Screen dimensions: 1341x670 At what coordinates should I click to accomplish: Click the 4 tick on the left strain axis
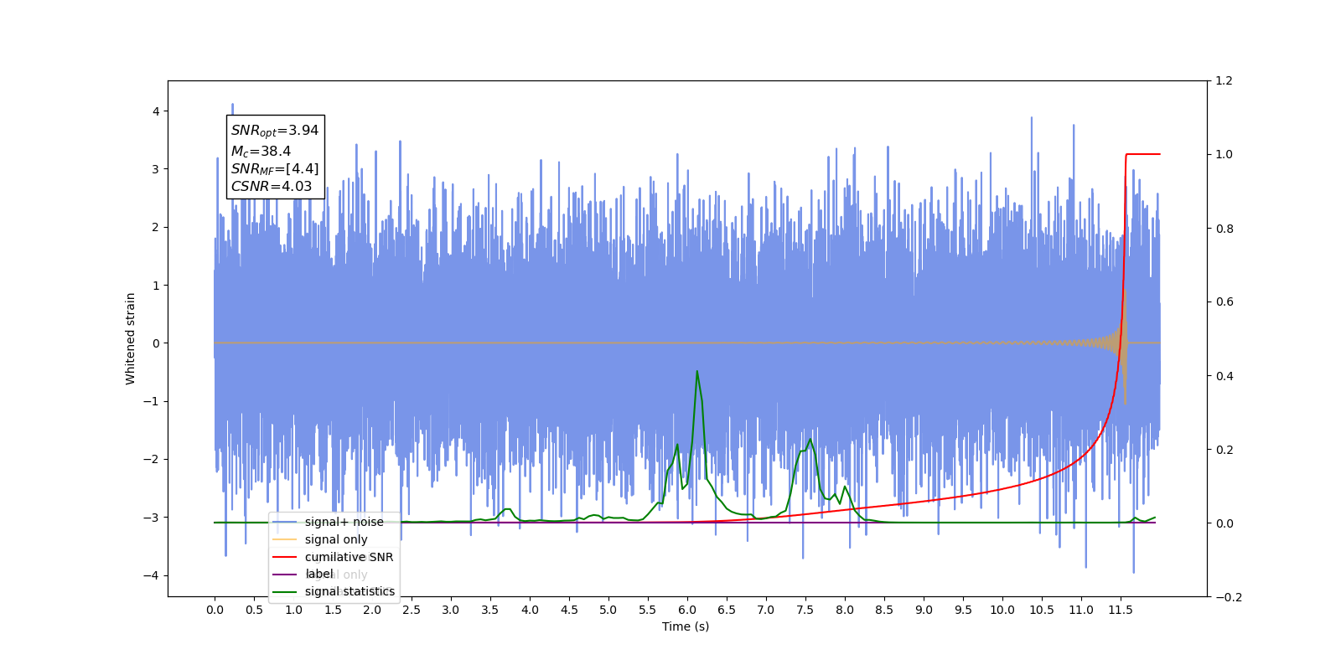156,111
